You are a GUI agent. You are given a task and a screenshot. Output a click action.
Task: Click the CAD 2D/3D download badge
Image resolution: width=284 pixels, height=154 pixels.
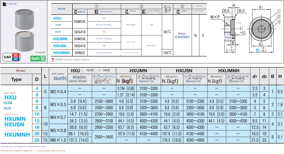tap(11, 57)
